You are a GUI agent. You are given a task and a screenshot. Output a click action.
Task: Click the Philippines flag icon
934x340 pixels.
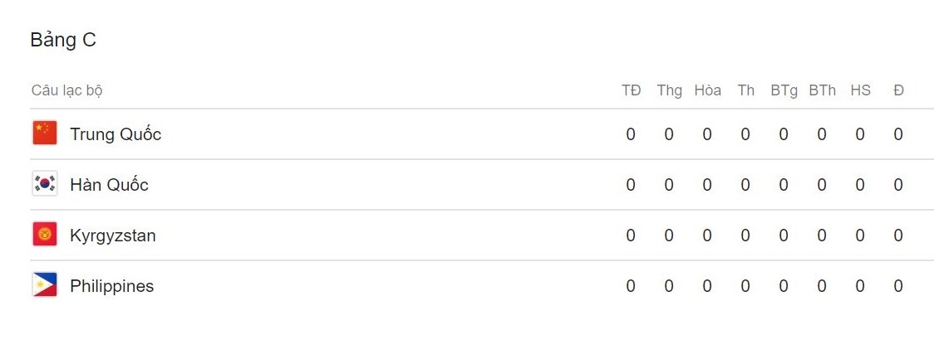click(44, 285)
